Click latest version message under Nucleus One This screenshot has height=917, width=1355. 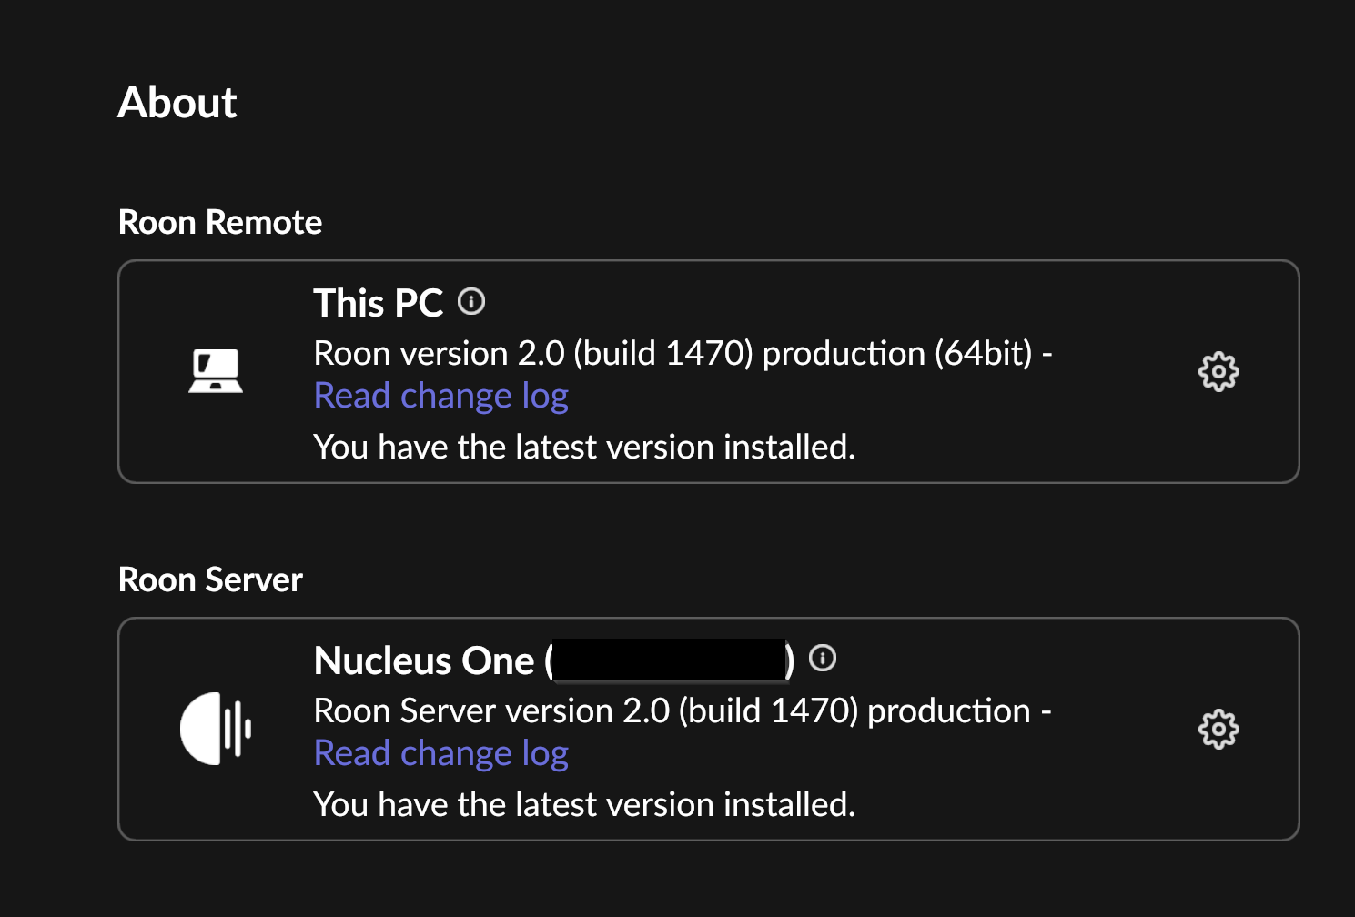point(584,804)
